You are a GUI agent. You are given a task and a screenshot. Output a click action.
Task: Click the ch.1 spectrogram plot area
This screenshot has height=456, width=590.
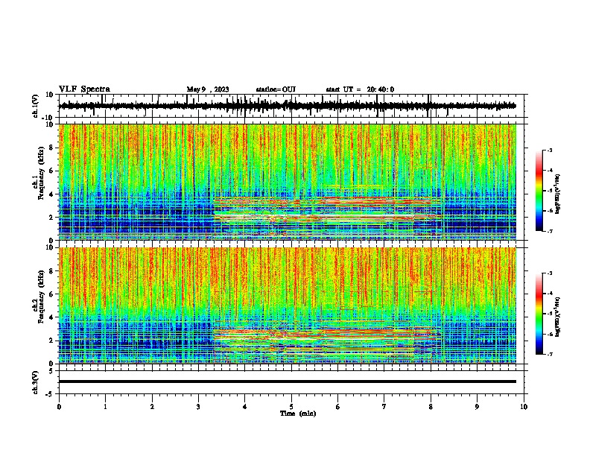(x=287, y=182)
